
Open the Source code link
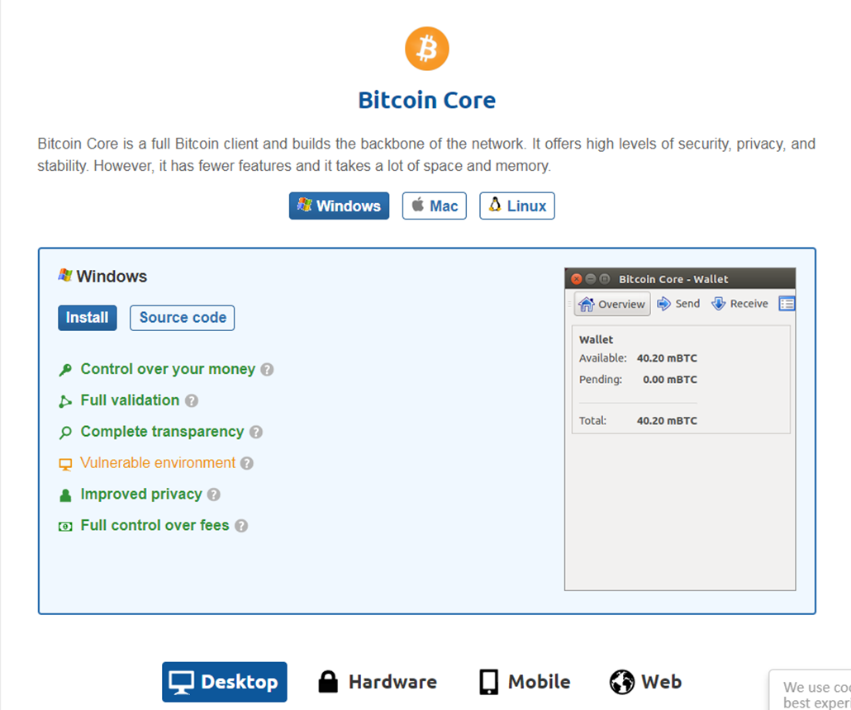tap(183, 317)
